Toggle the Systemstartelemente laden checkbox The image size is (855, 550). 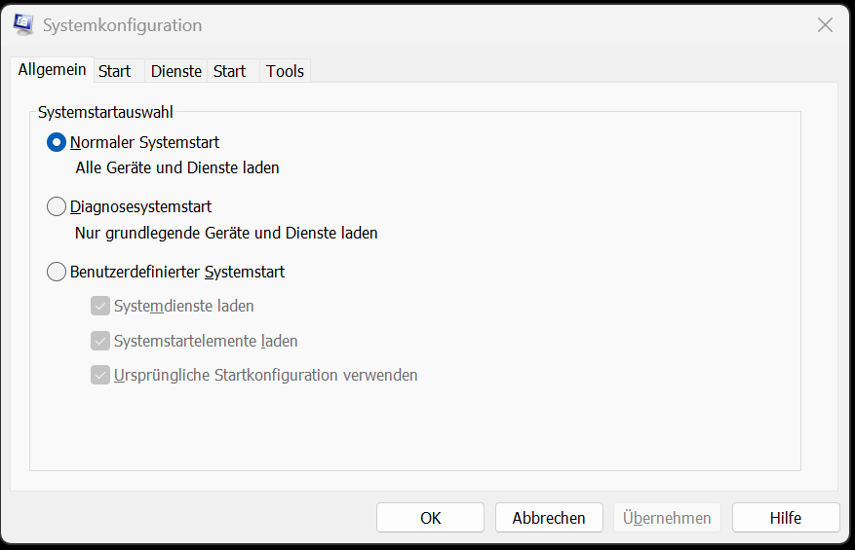click(x=100, y=341)
